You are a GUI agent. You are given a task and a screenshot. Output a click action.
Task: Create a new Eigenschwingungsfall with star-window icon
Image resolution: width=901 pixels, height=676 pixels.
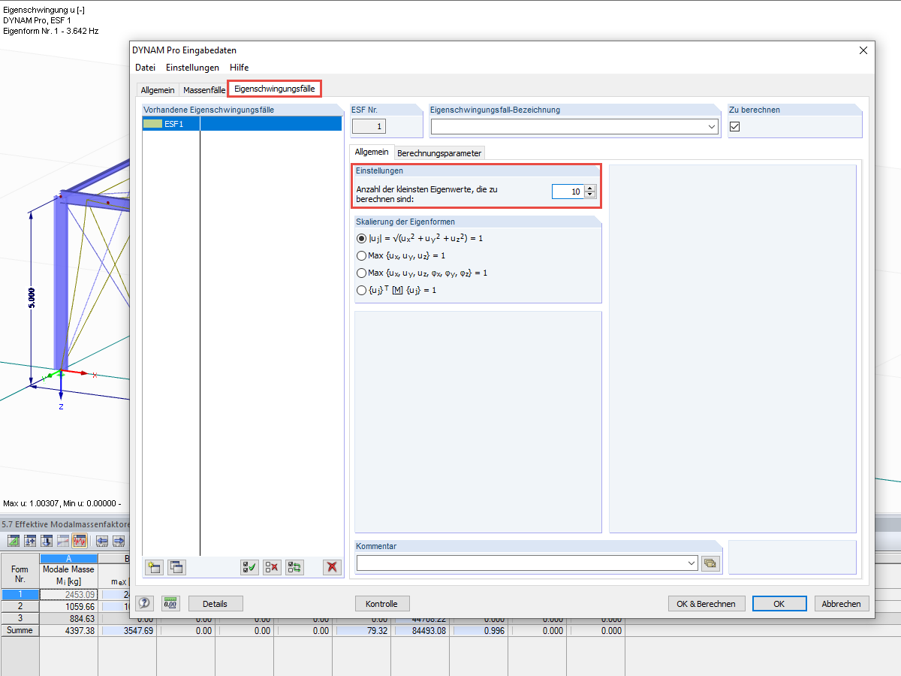coord(154,567)
